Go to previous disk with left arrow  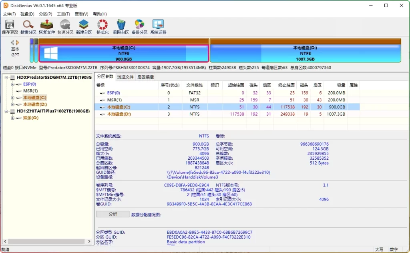(12, 42)
